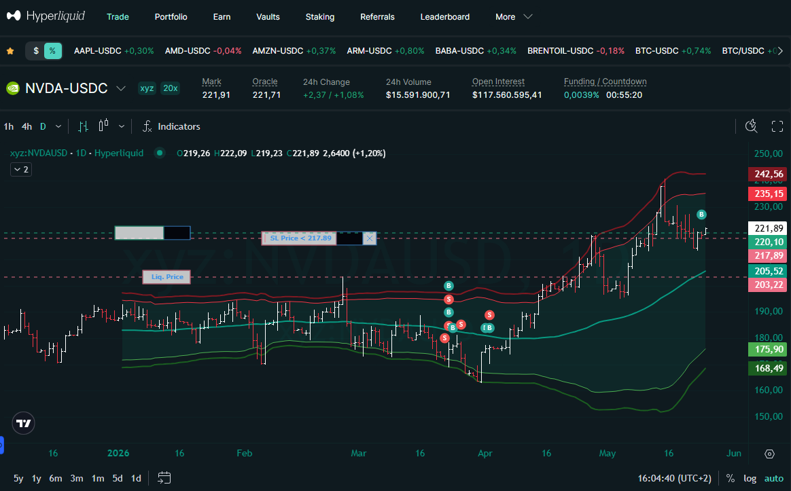This screenshot has width=791, height=491.
Task: Click the green market status dot
Action: point(160,153)
